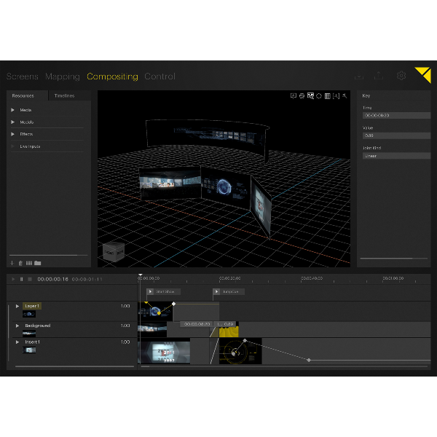Viewport: 437px width, 437px height.
Task: Click the folder icon under Resources
Action: 38,263
